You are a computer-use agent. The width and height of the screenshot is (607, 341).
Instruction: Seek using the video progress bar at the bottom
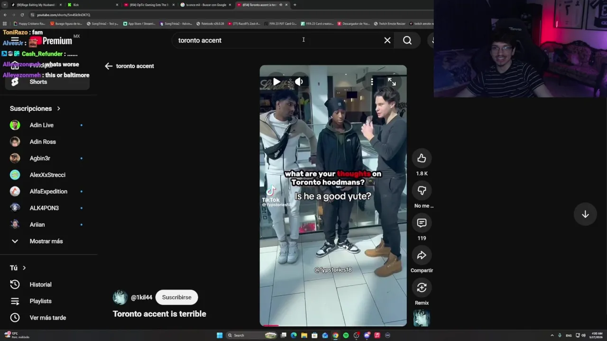click(x=333, y=325)
